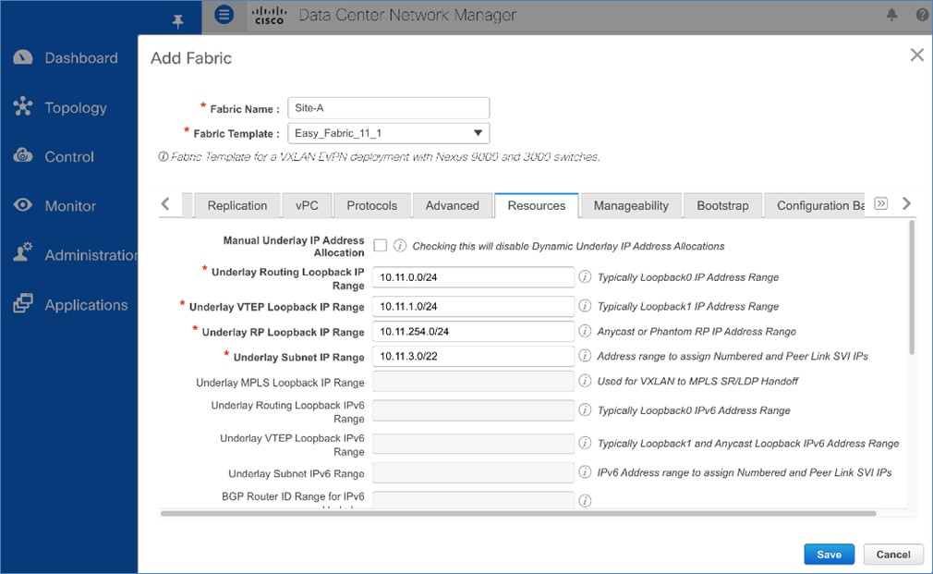Open Applications from the sidebar
This screenshot has height=574, width=933.
(86, 305)
